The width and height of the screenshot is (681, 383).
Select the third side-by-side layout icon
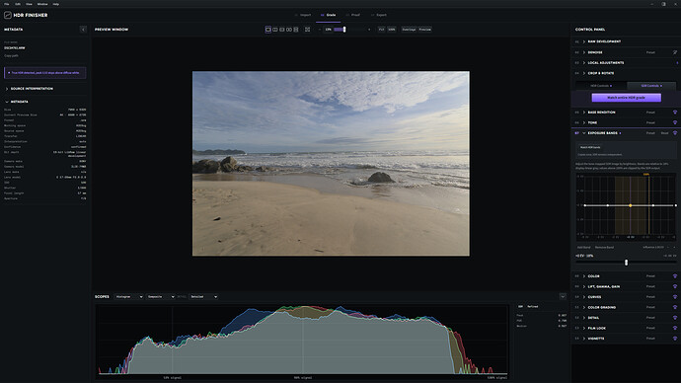pyautogui.click(x=282, y=30)
